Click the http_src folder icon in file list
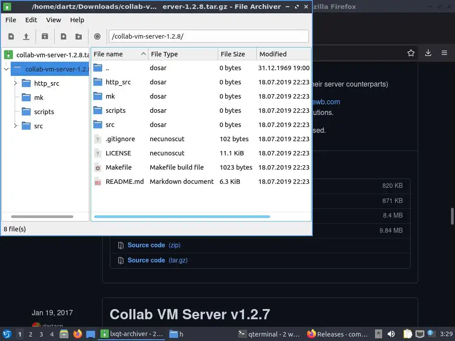The width and height of the screenshot is (455, 341). pos(98,82)
